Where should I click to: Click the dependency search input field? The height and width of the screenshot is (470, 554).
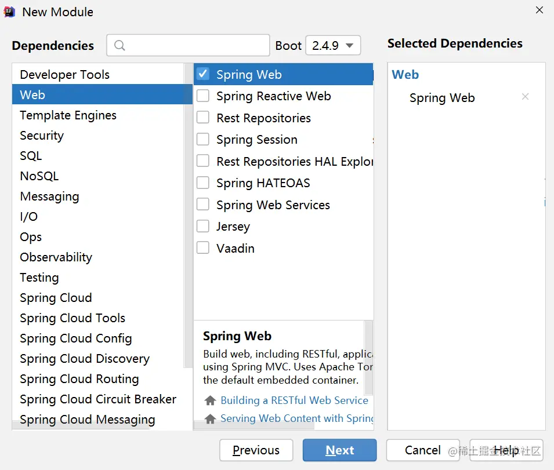point(194,45)
